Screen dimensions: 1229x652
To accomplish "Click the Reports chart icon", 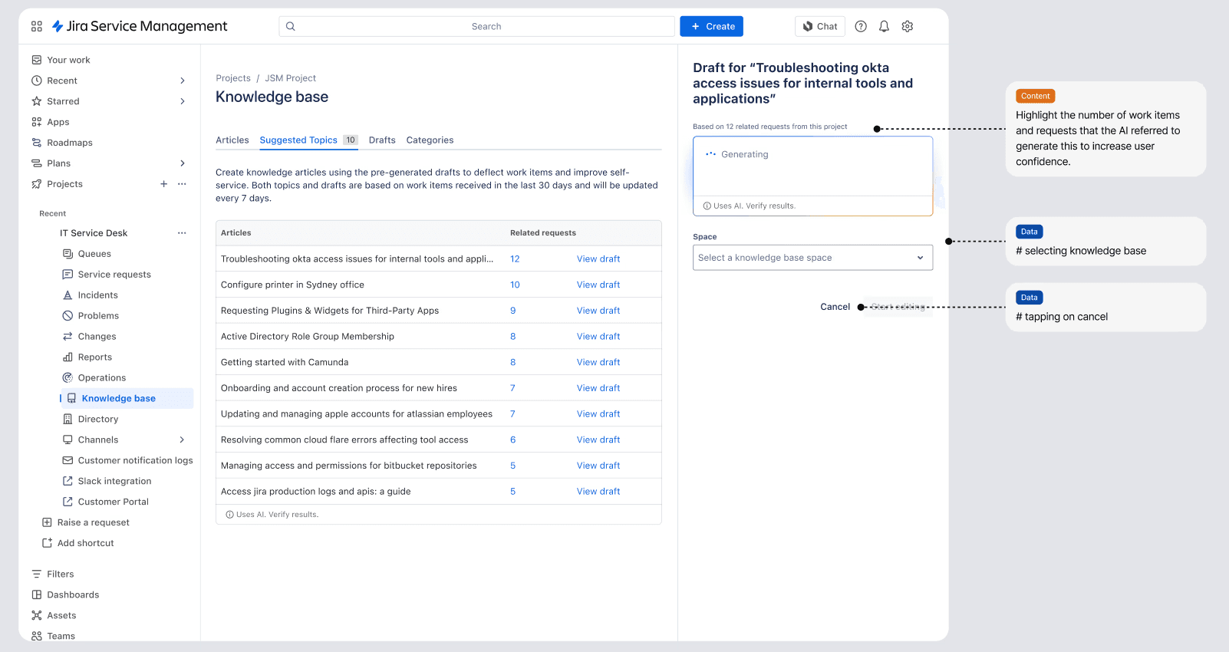I will coord(68,357).
